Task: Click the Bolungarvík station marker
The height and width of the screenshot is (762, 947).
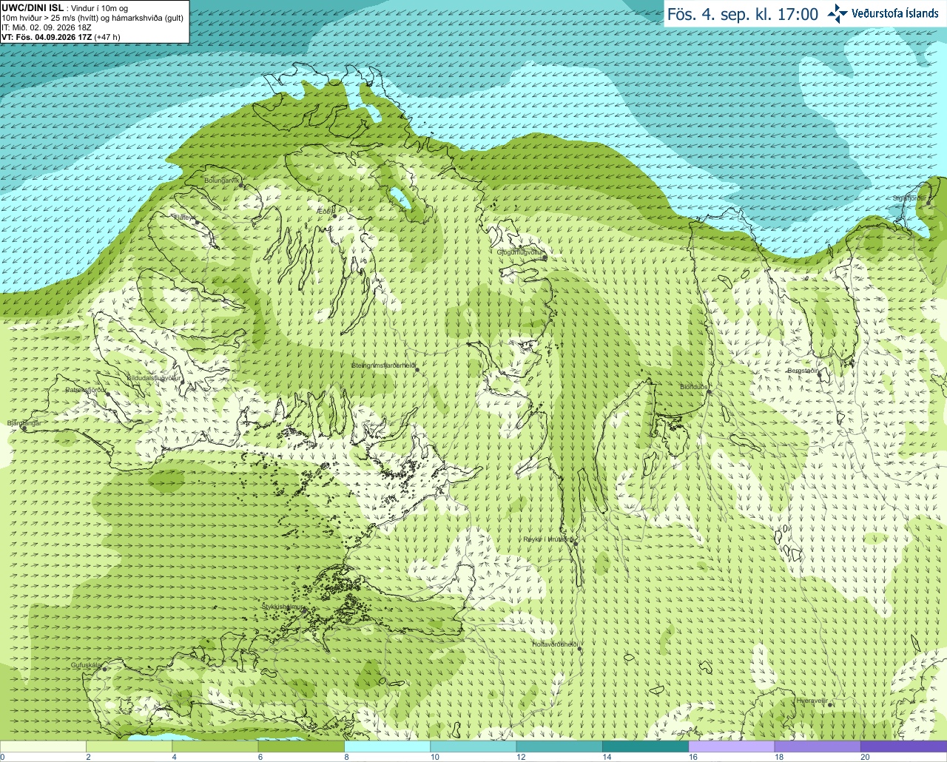Action: tap(241, 186)
